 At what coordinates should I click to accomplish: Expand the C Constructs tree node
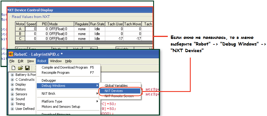(x=12, y=80)
